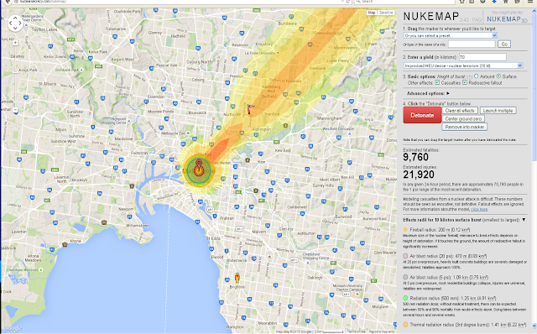Screen dimensions: 537x334
Task: Follow the 'click here' casualty model link
Action: [x=479, y=209]
